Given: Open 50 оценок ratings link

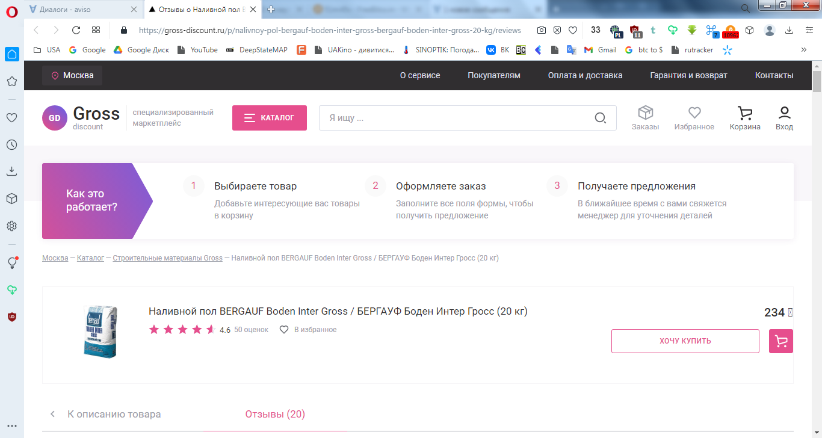Looking at the screenshot, I should coord(251,330).
